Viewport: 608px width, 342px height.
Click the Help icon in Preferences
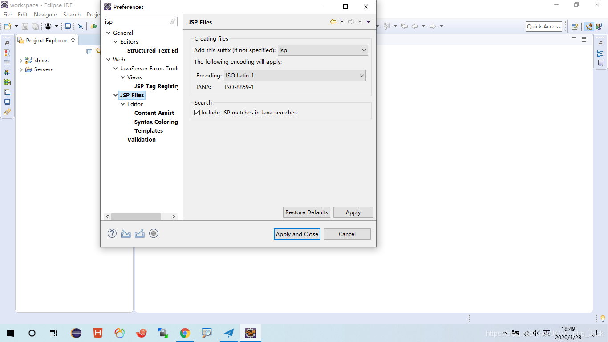112,233
